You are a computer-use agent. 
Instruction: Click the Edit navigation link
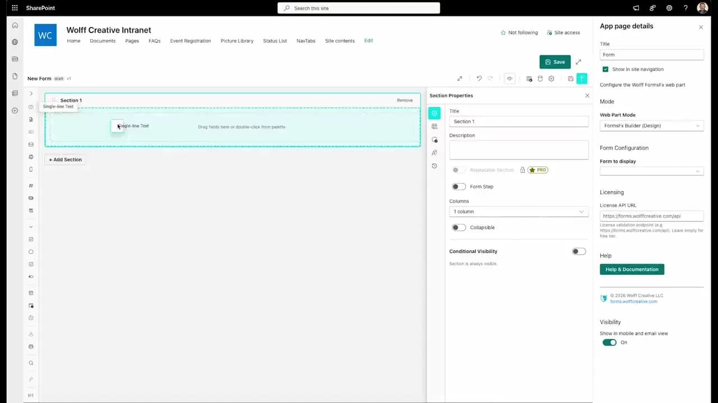click(x=369, y=40)
